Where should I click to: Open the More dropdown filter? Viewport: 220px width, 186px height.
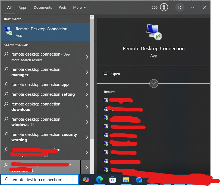(79, 7)
